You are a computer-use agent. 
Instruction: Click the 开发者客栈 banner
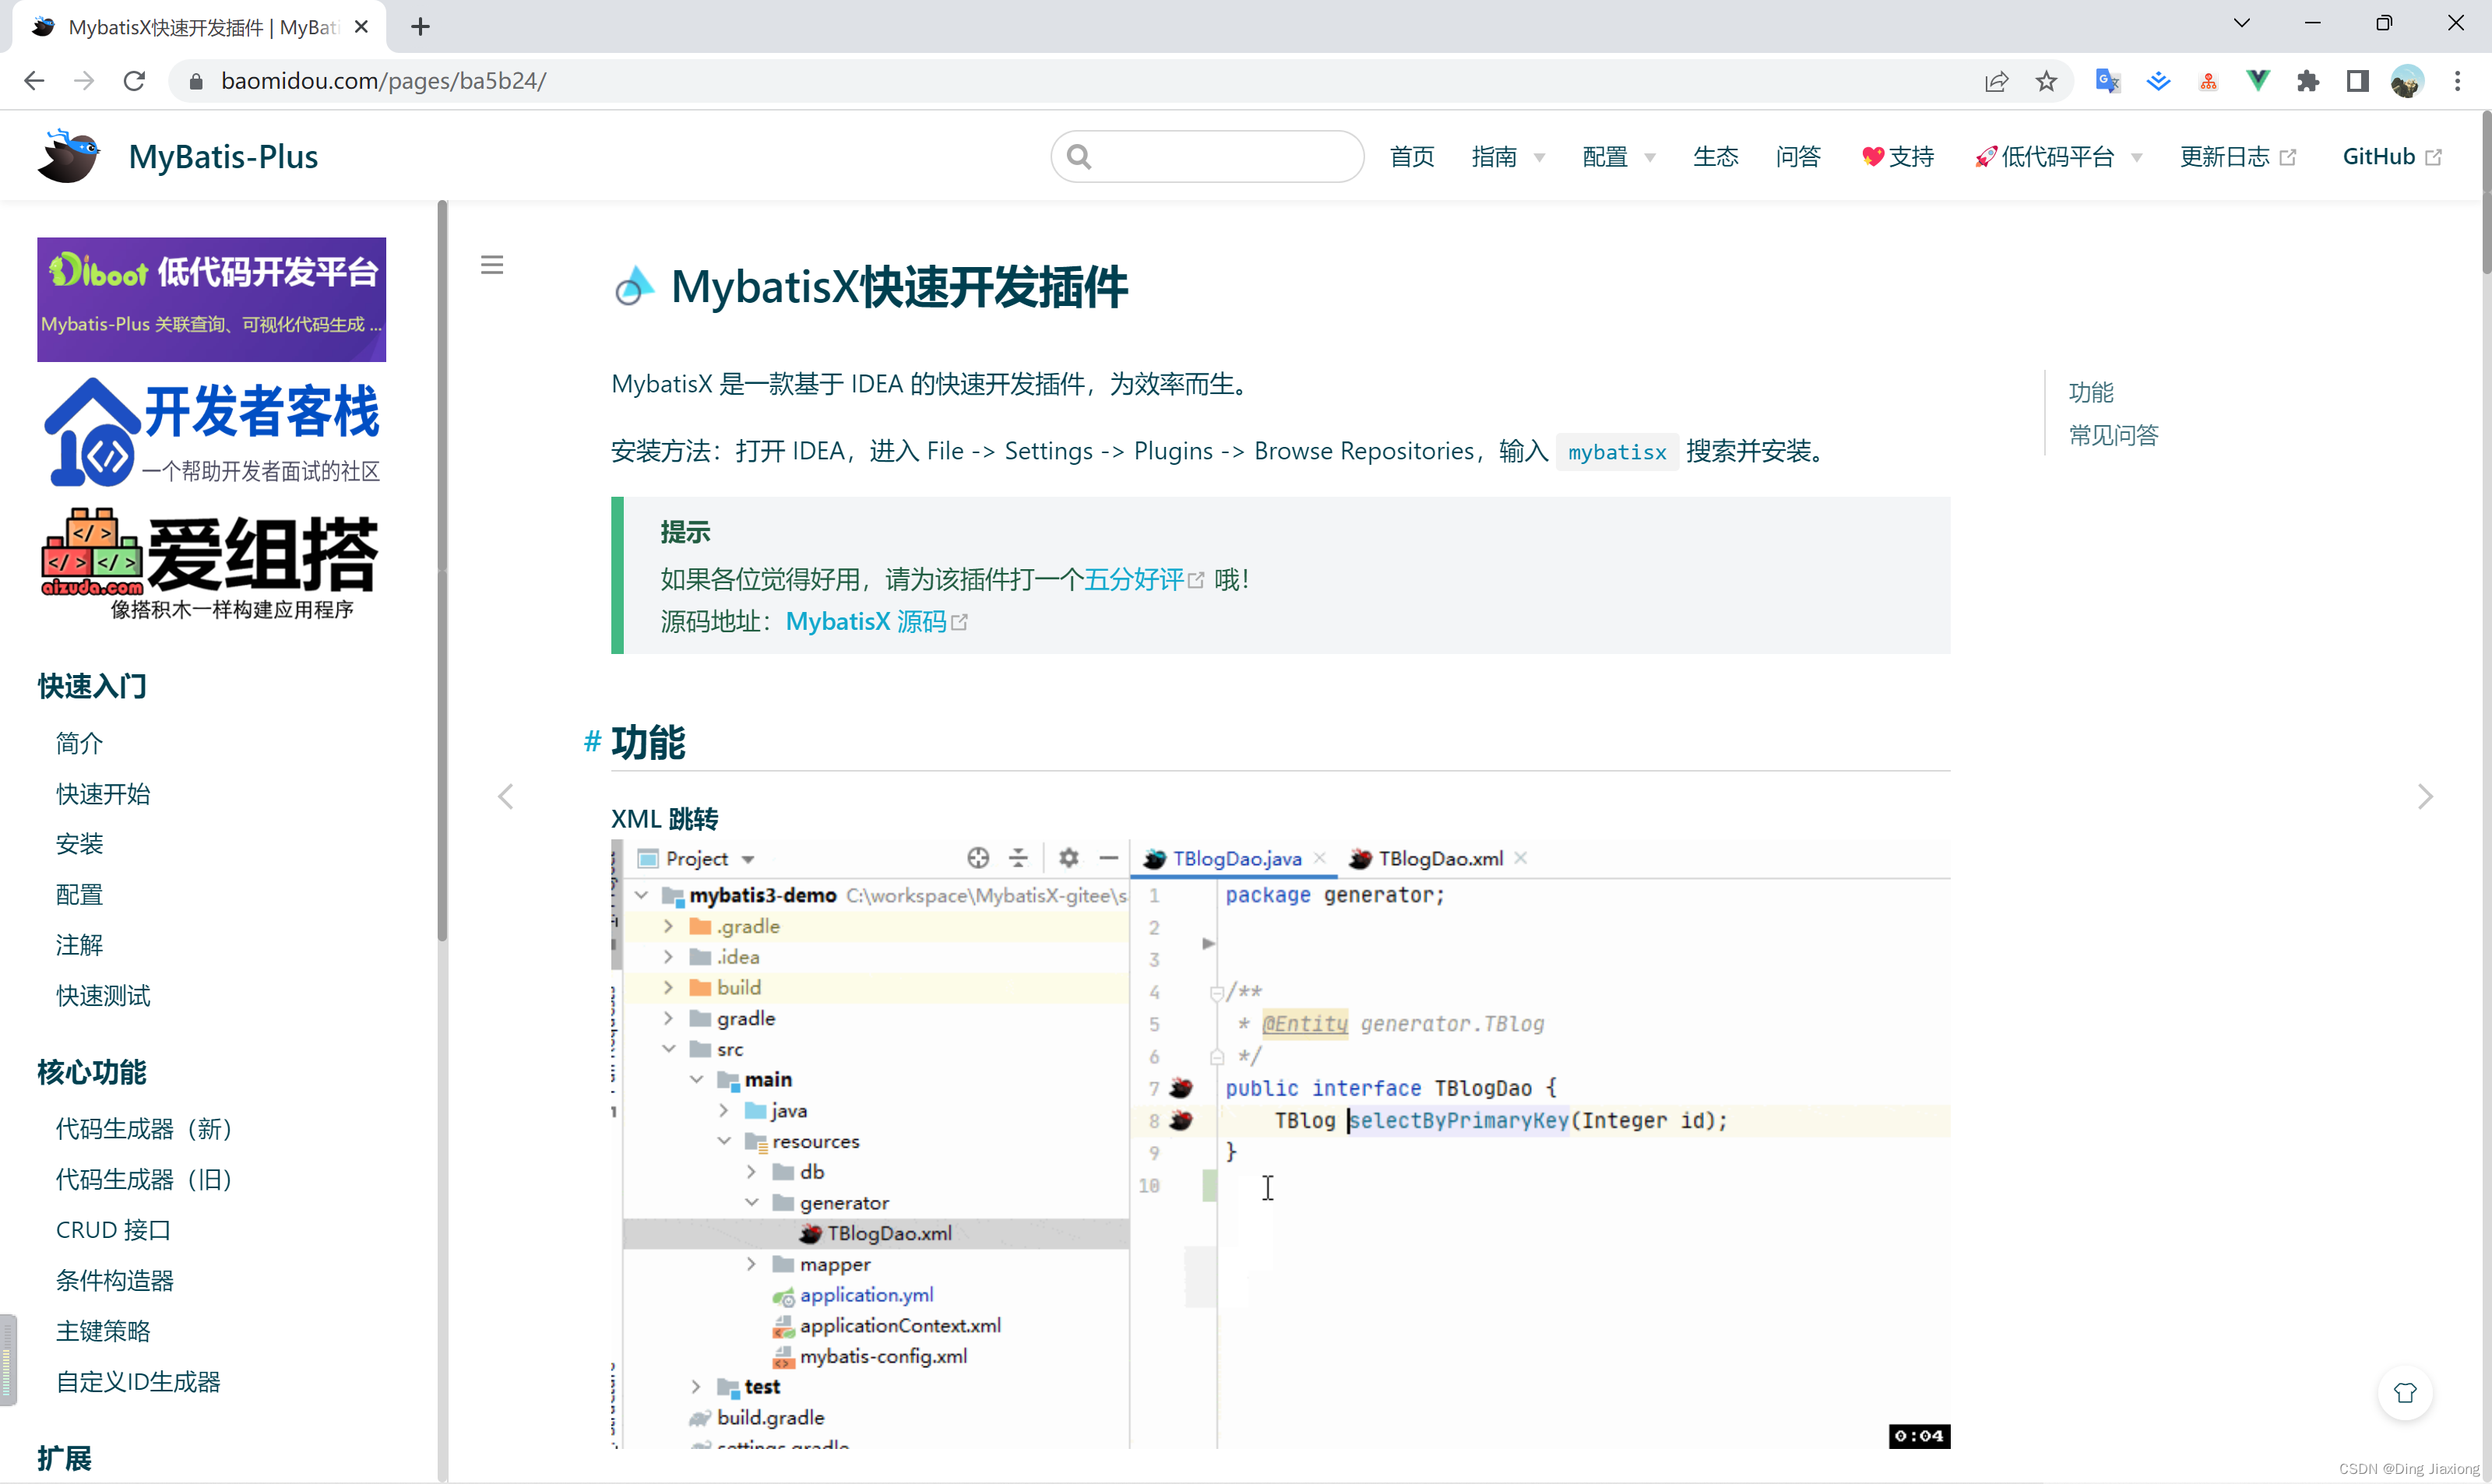point(211,432)
